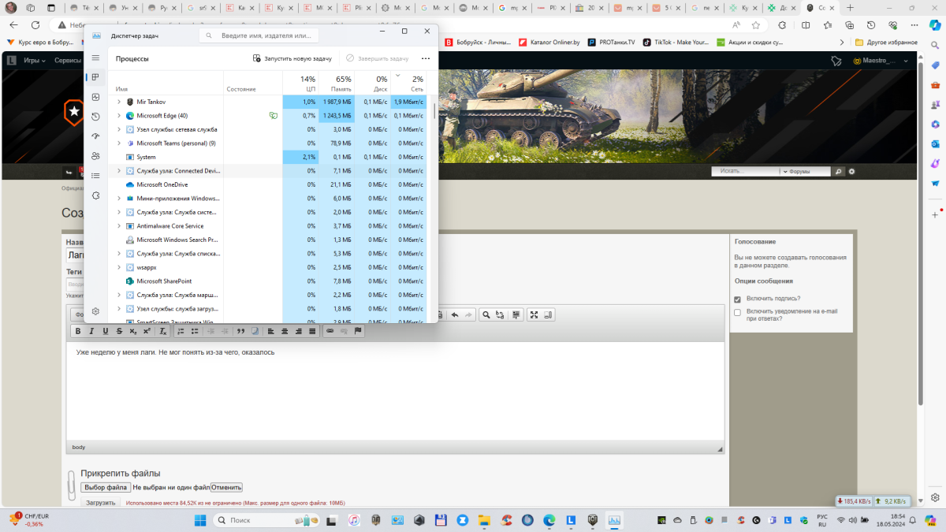Click 'Запустить новую задачу' button
Image resolution: width=946 pixels, height=532 pixels.
pos(292,58)
